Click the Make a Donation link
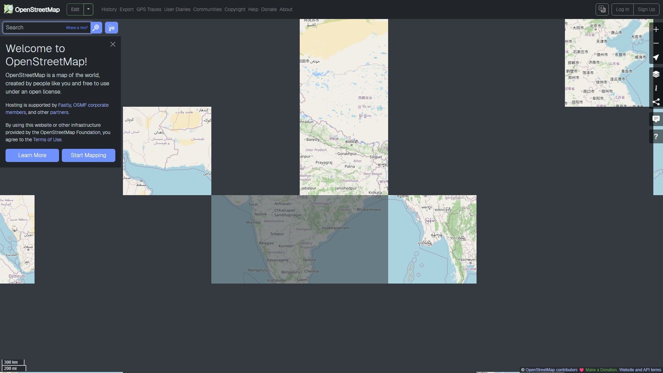663x373 pixels. point(601,370)
